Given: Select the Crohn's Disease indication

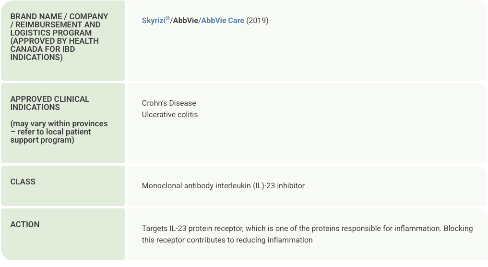Looking at the screenshot, I should pyautogui.click(x=169, y=103).
